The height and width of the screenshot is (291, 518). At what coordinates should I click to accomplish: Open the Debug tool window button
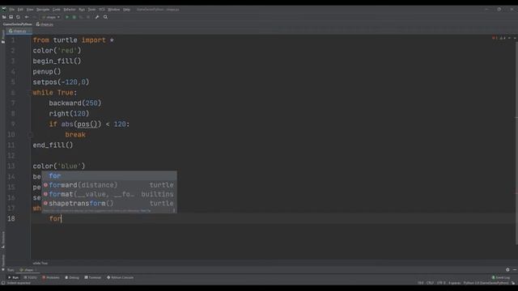[x=72, y=277]
